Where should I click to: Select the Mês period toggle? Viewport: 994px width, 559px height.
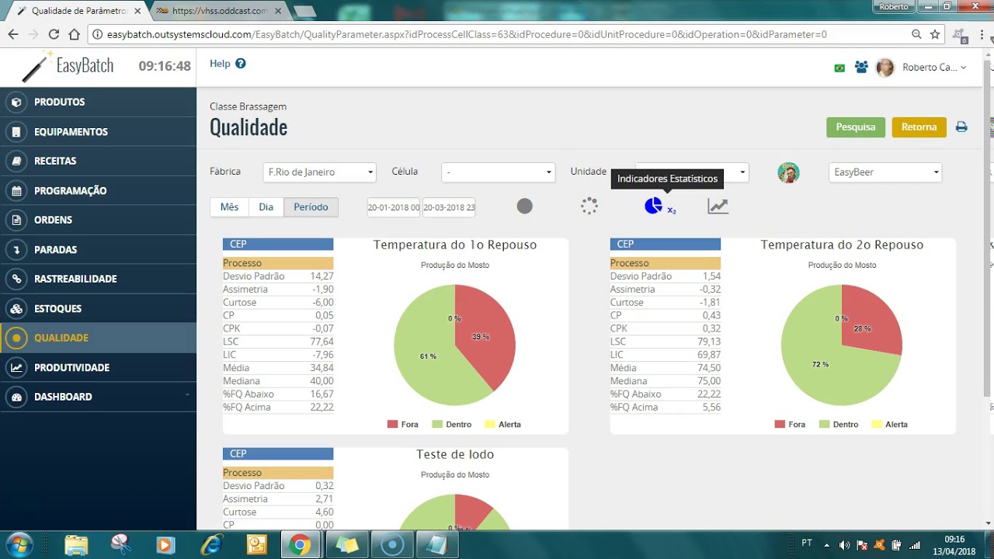coord(230,207)
